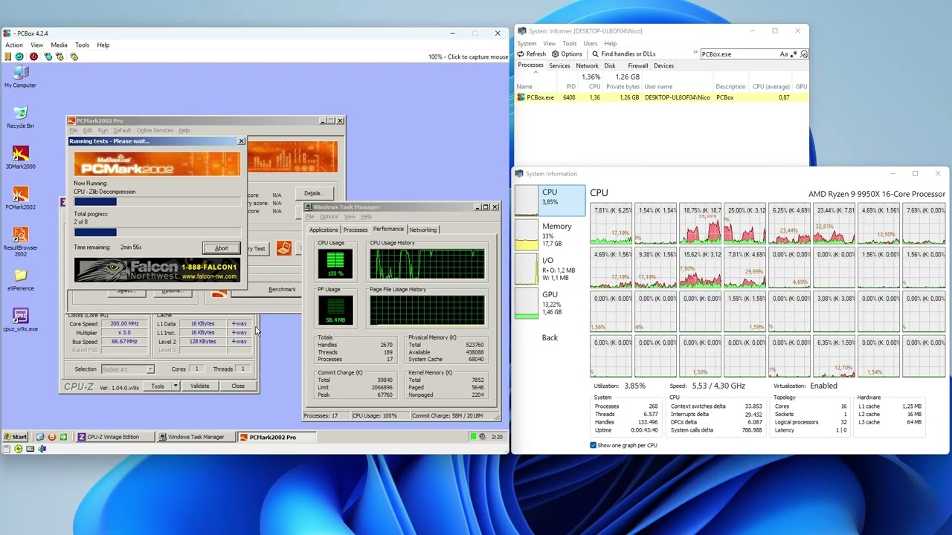Select the ResultBrowser 2002 desktop shortcut
The width and height of the screenshot is (952, 535).
[20, 242]
